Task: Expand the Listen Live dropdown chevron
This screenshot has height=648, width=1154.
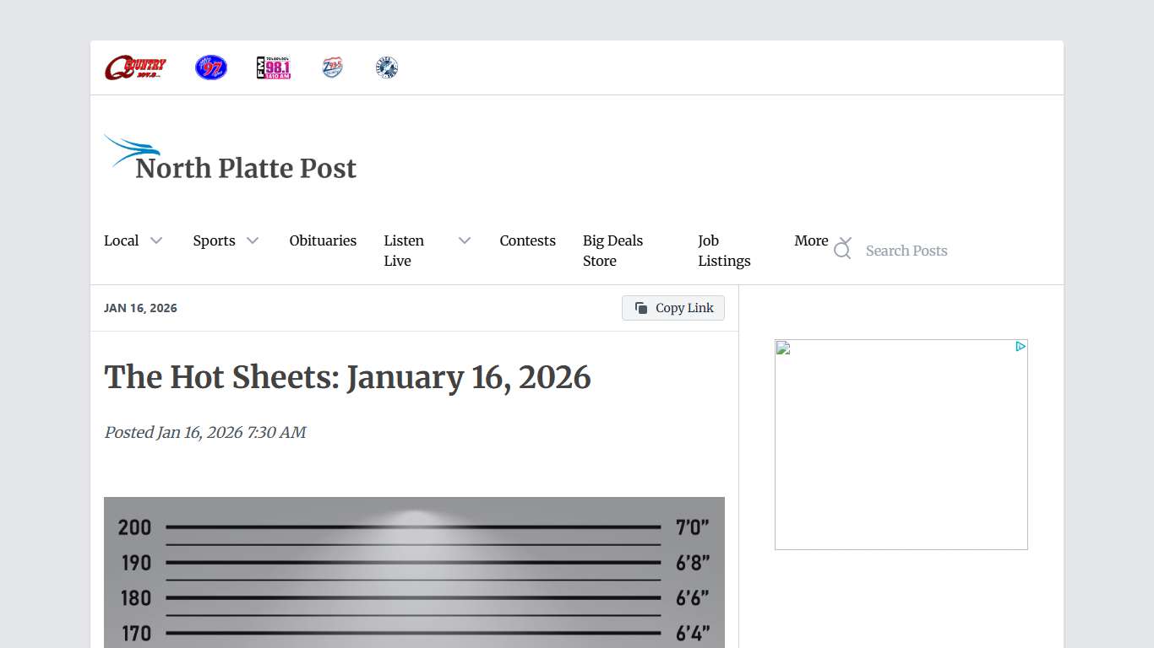Action: point(464,240)
